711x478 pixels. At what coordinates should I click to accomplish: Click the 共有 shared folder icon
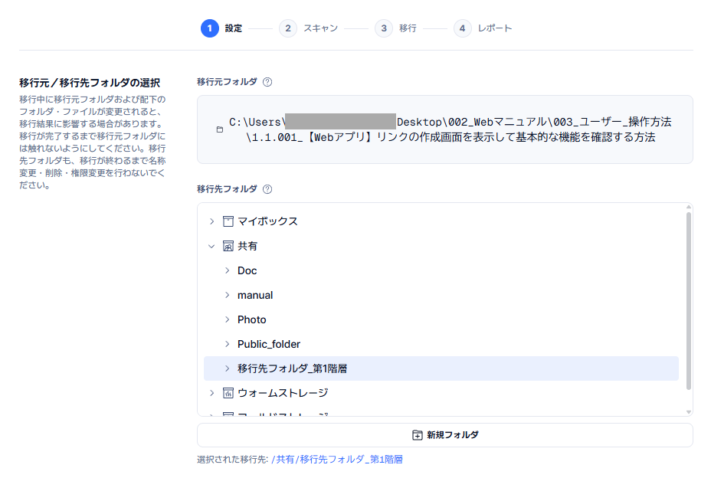coord(228,246)
